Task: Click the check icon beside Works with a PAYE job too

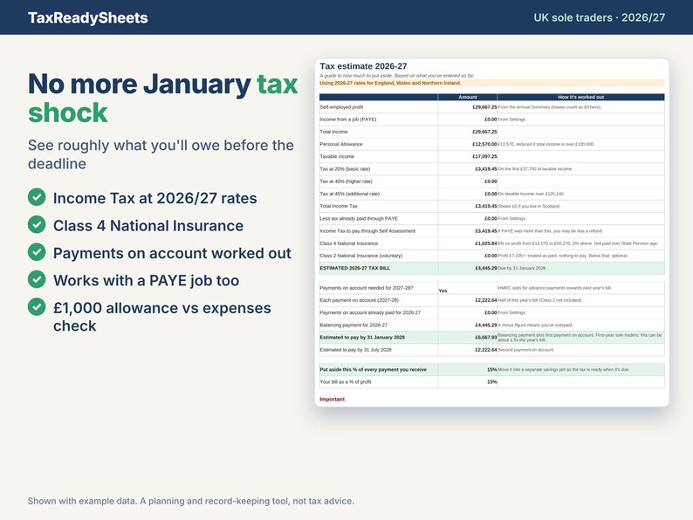Action: pyautogui.click(x=37, y=279)
